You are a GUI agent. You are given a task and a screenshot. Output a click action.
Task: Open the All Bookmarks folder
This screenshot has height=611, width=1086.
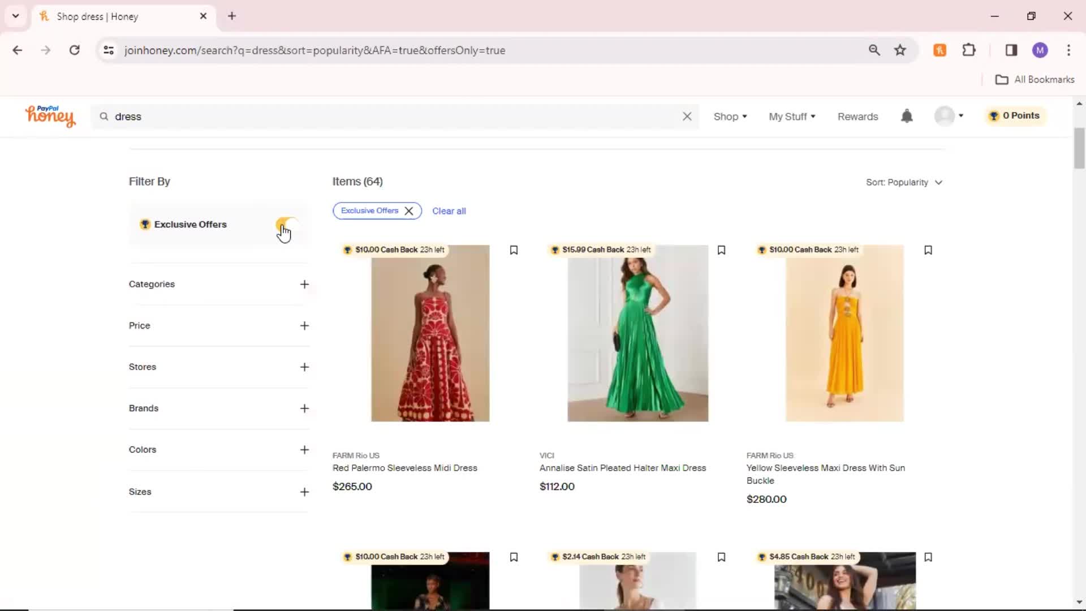(1035, 80)
